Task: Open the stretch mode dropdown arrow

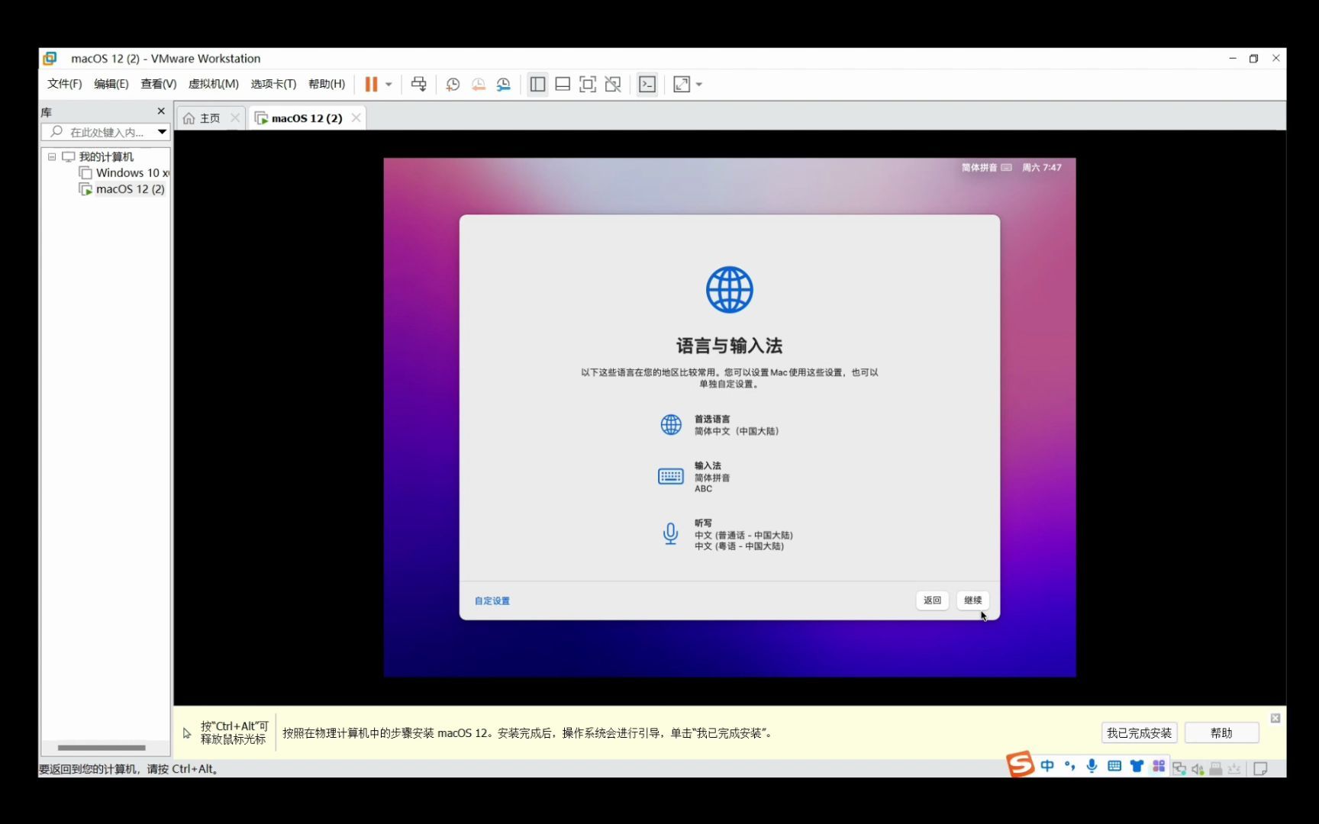Action: 696,84
